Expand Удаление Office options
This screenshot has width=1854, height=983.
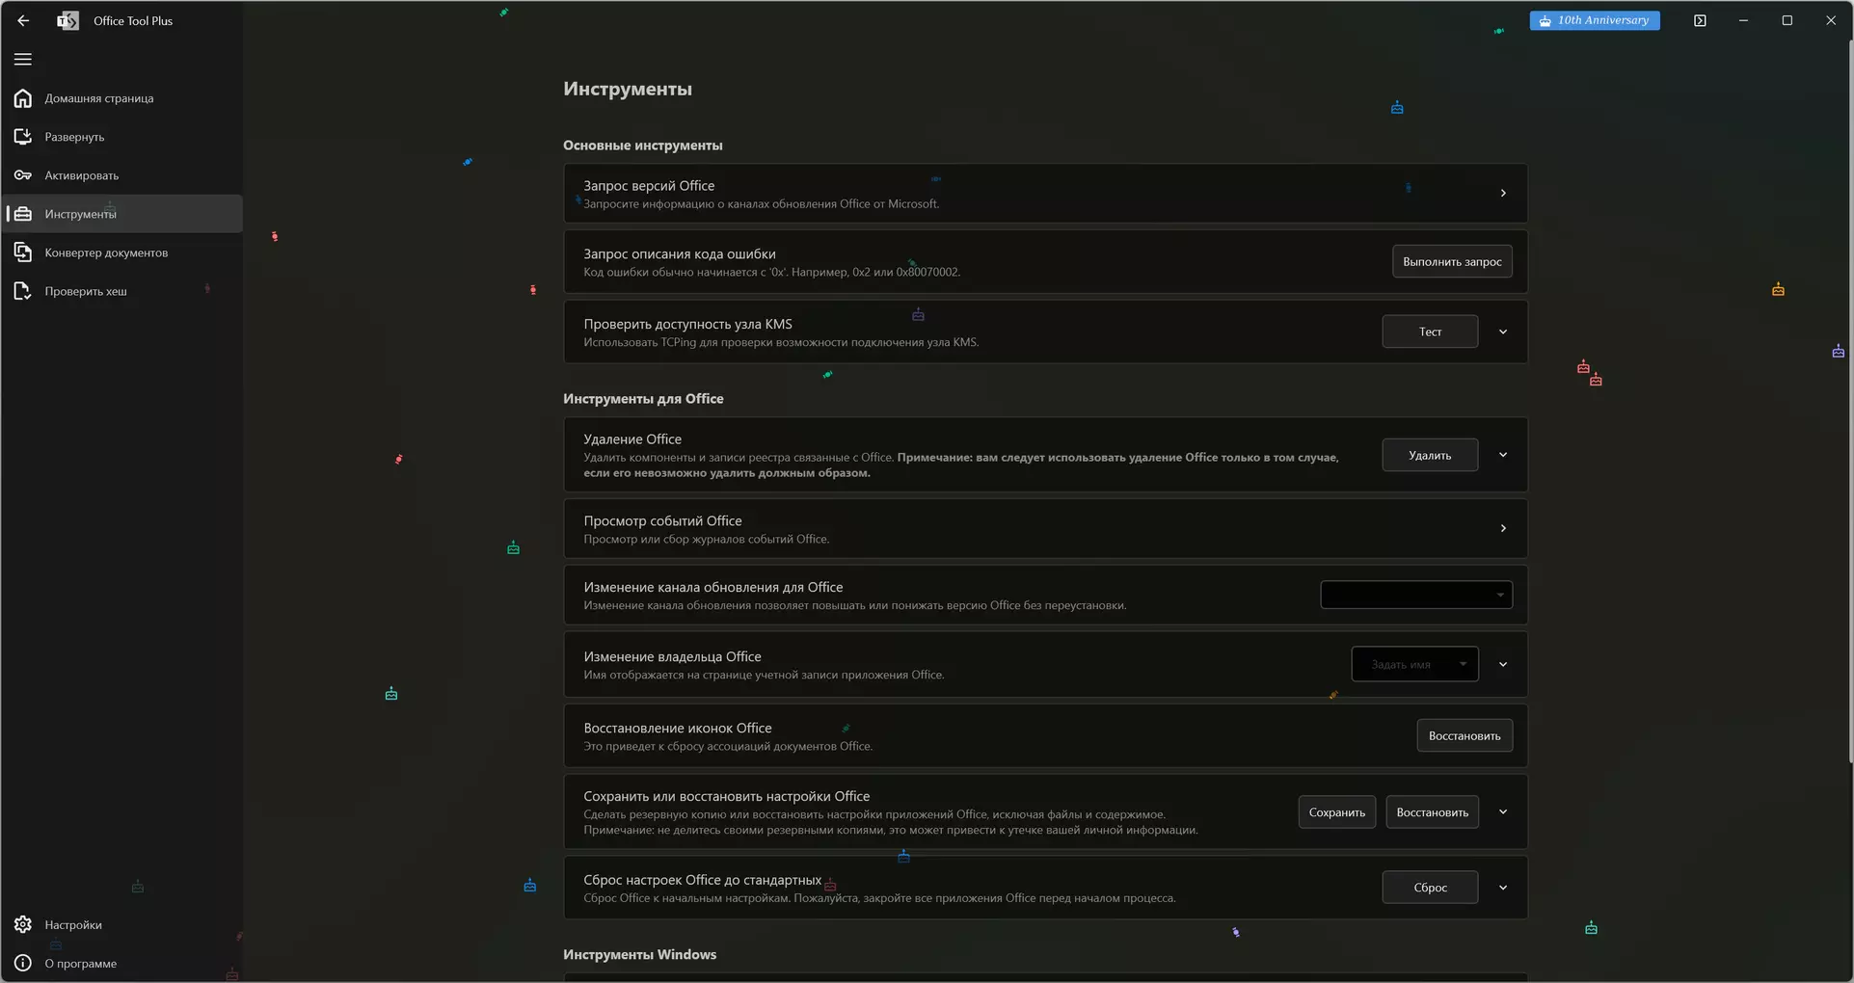click(x=1503, y=455)
